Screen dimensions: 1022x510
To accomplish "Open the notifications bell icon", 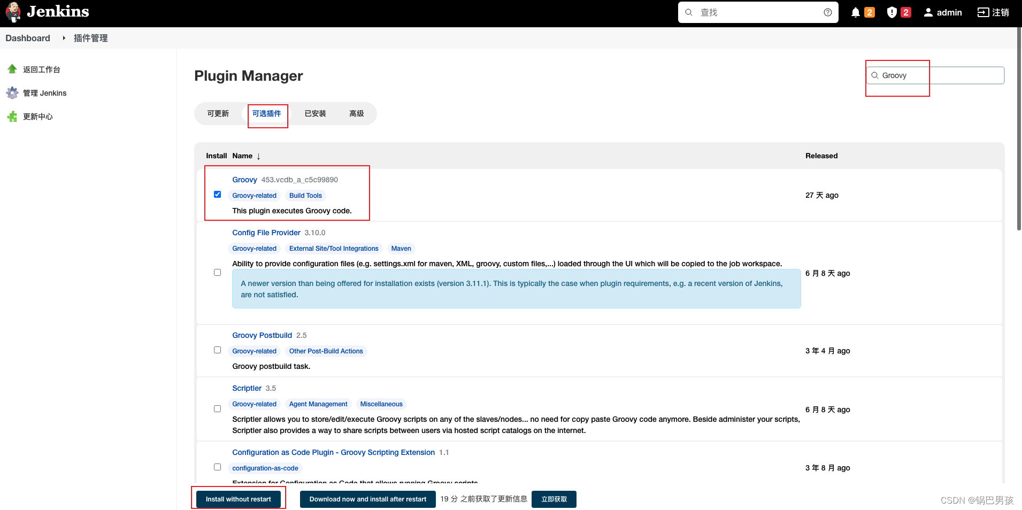I will 856,12.
